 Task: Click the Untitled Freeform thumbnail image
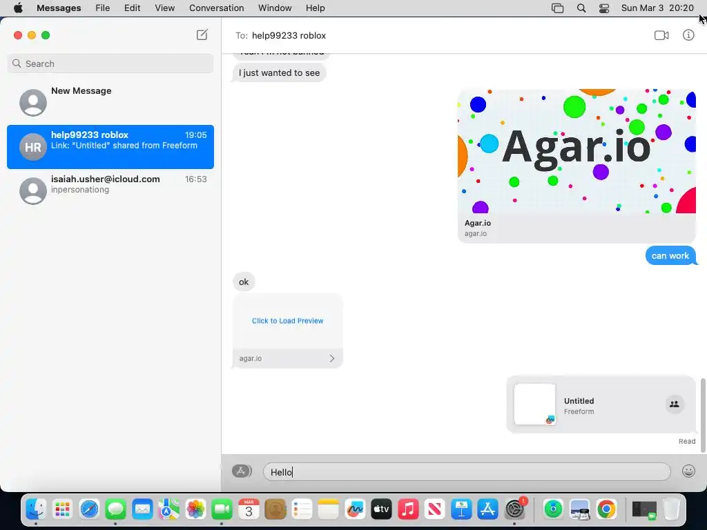(535, 404)
